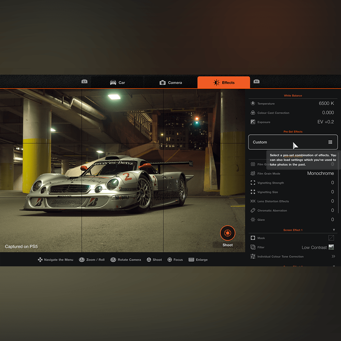This screenshot has width=341, height=341.
Task: Click the Vignetting Strength icon
Action: pos(253,183)
